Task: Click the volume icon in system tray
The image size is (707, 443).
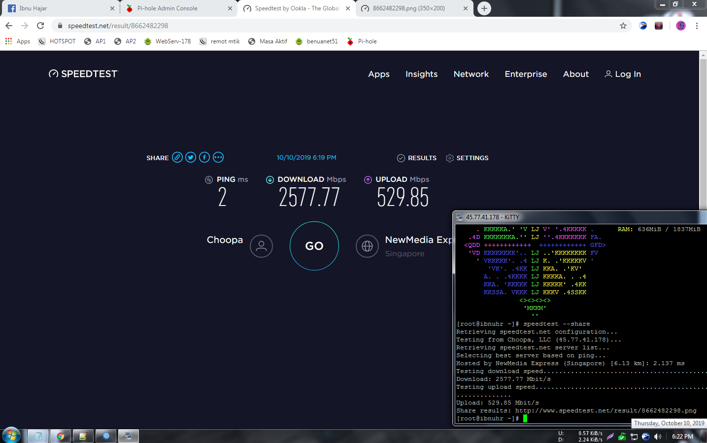Action: pyautogui.click(x=658, y=437)
